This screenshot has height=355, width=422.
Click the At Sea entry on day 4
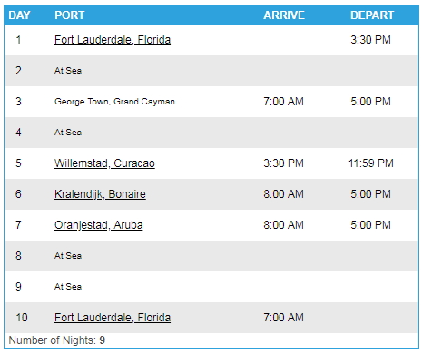coord(68,133)
